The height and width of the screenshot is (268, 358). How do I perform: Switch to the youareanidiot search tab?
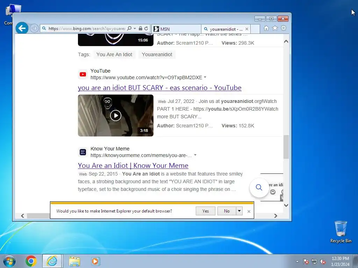point(223,29)
